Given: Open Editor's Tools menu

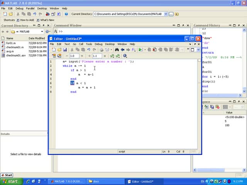Looking at the screenshot, I should 89,44.
